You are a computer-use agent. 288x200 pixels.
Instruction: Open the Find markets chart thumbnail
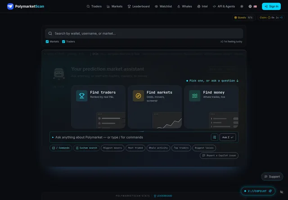167,120
